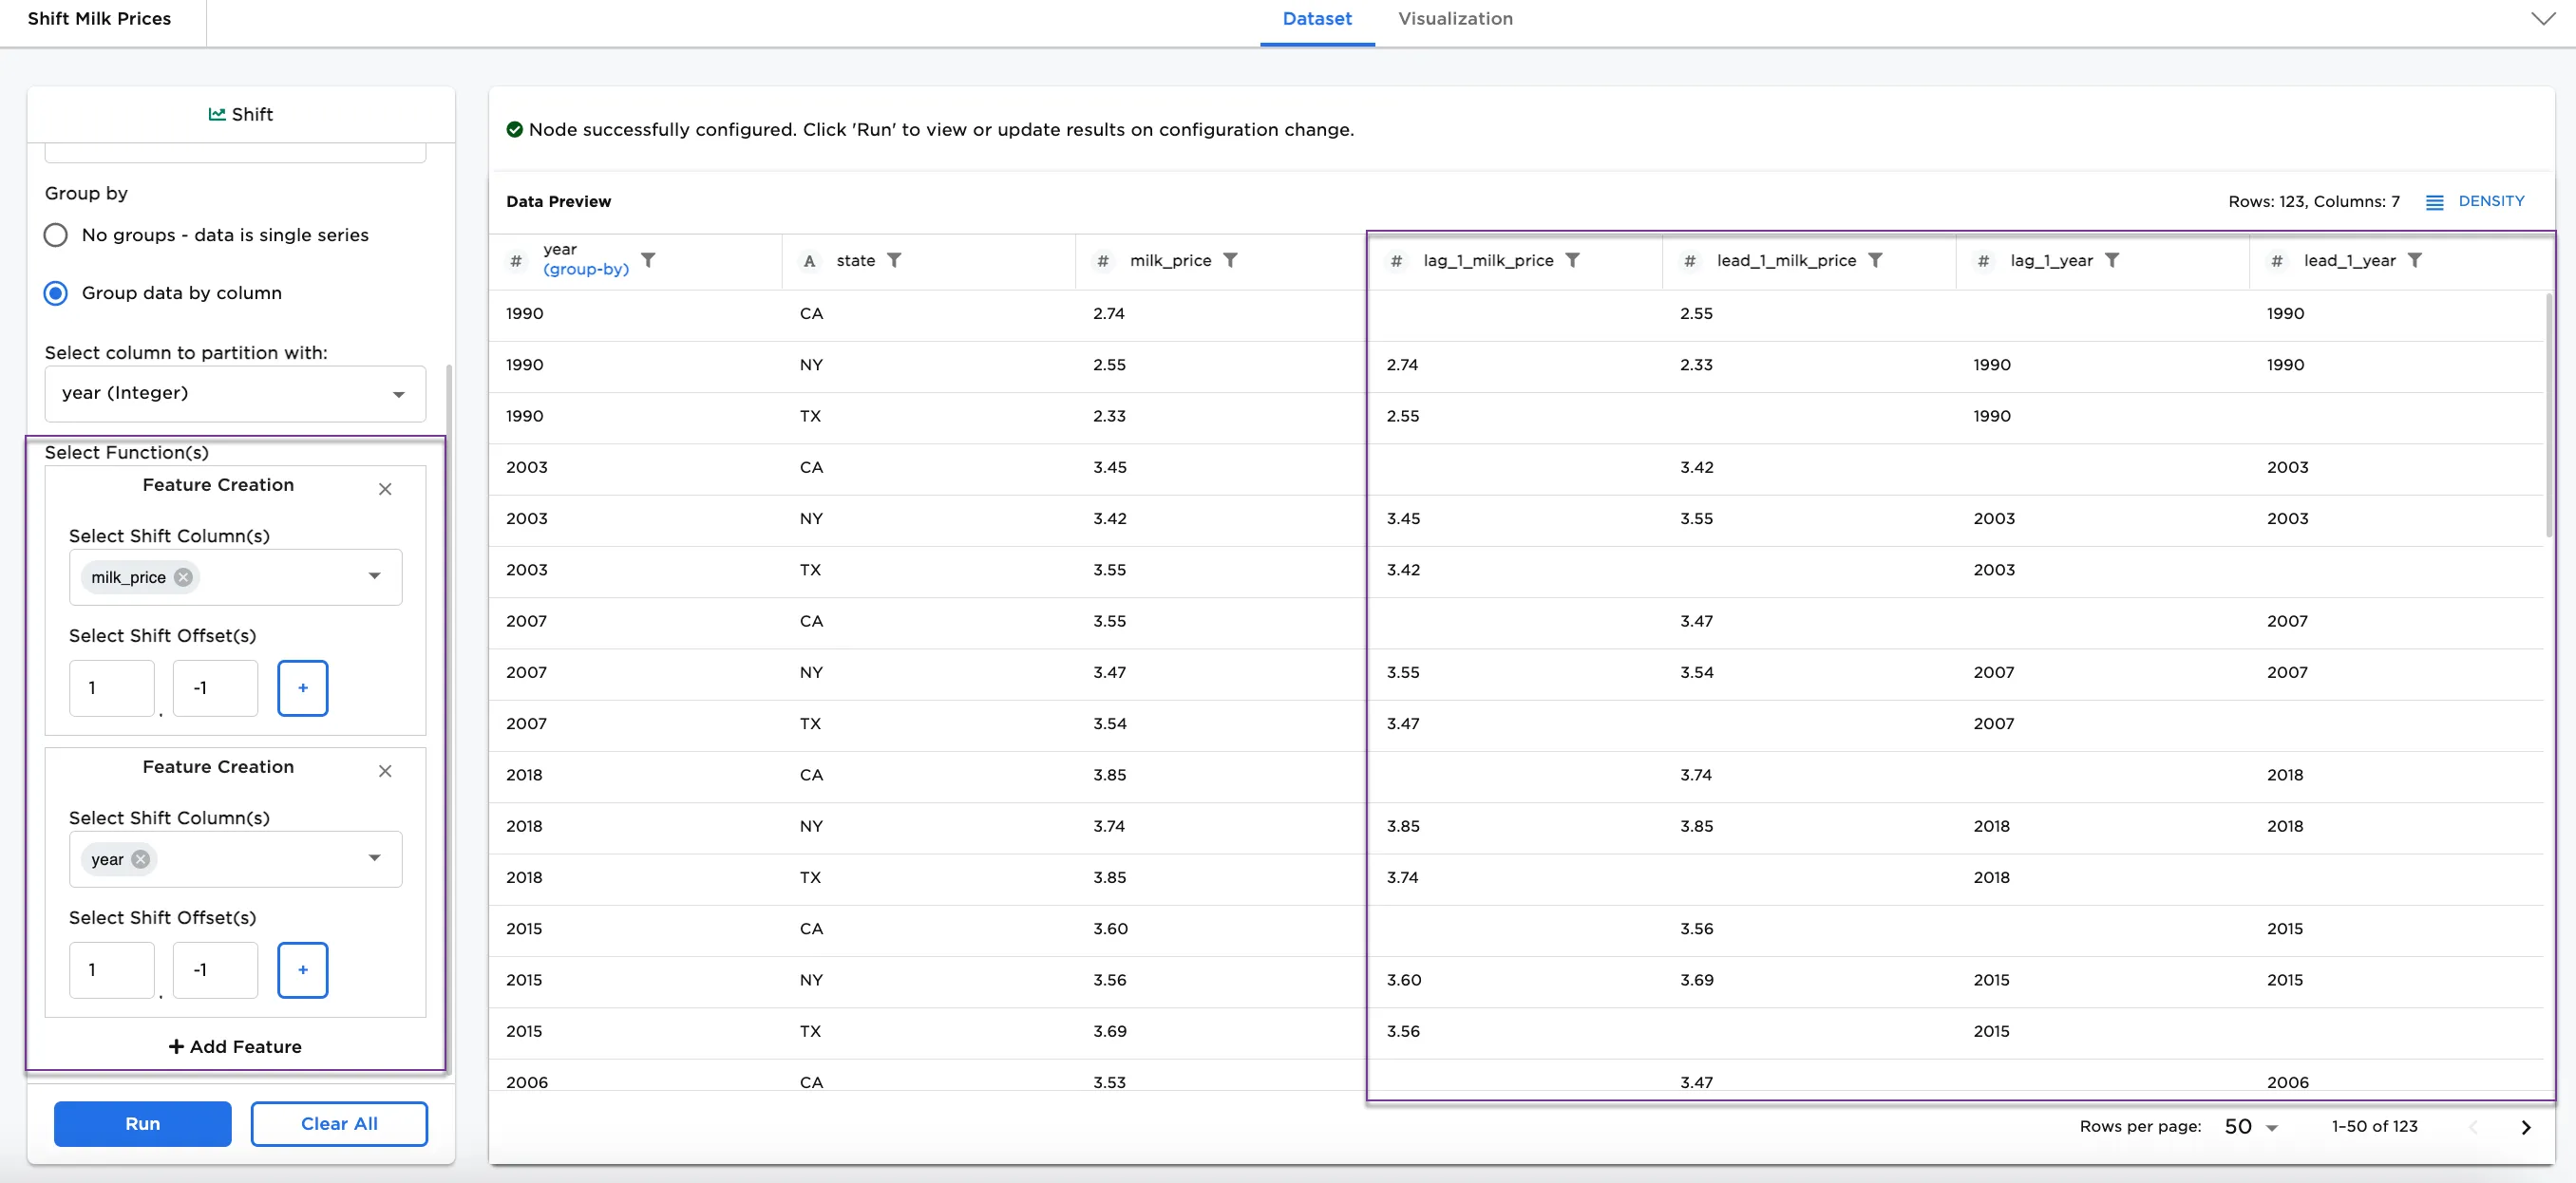Image resolution: width=2576 pixels, height=1183 pixels.
Task: Expand the Rows per page dropdown
Action: tap(2251, 1127)
